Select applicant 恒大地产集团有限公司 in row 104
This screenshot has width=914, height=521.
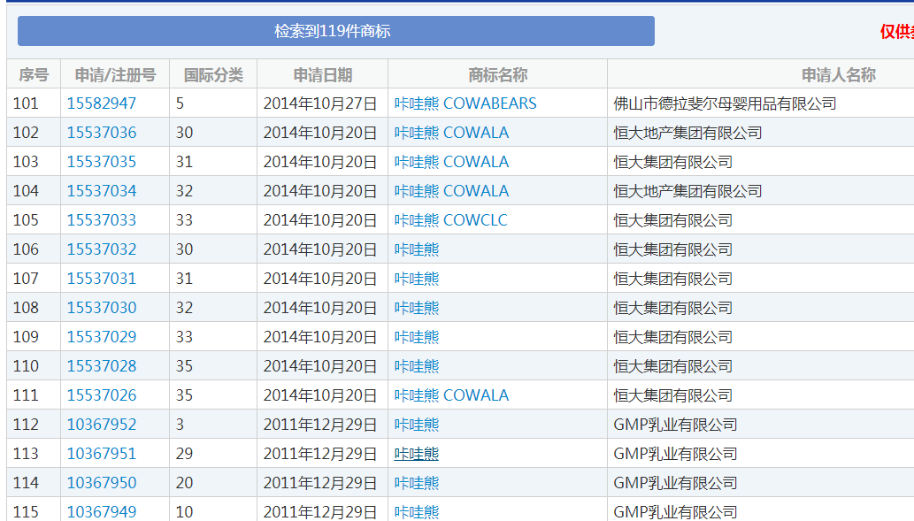[687, 190]
